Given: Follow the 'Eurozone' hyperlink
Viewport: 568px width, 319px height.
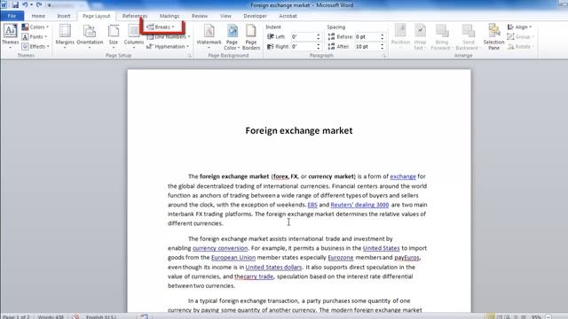Looking at the screenshot, I should pos(341,258).
